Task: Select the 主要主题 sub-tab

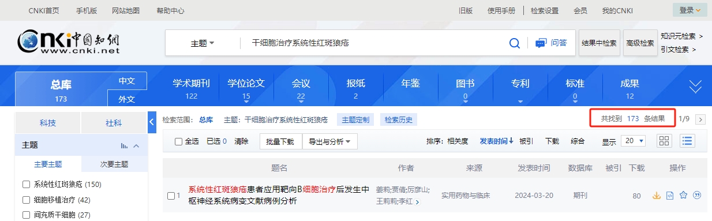Action: pos(48,164)
